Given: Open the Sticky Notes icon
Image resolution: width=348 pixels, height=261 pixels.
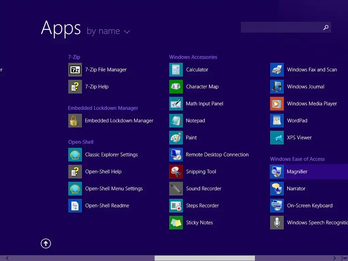Looking at the screenshot, I should [x=176, y=223].
